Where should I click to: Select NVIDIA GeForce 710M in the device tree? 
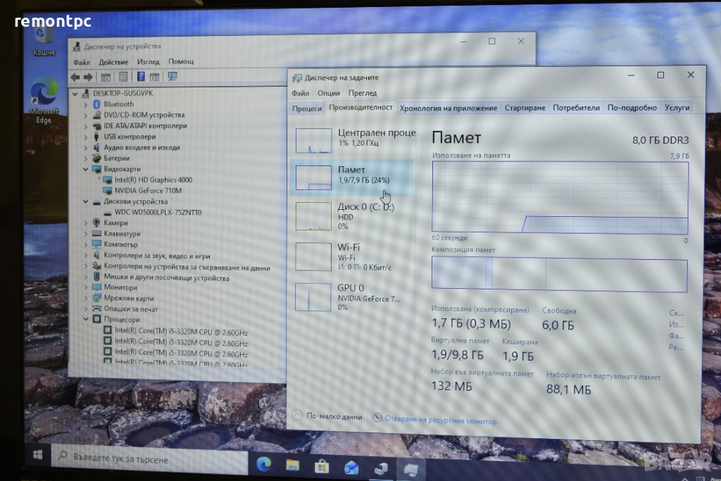coord(149,191)
